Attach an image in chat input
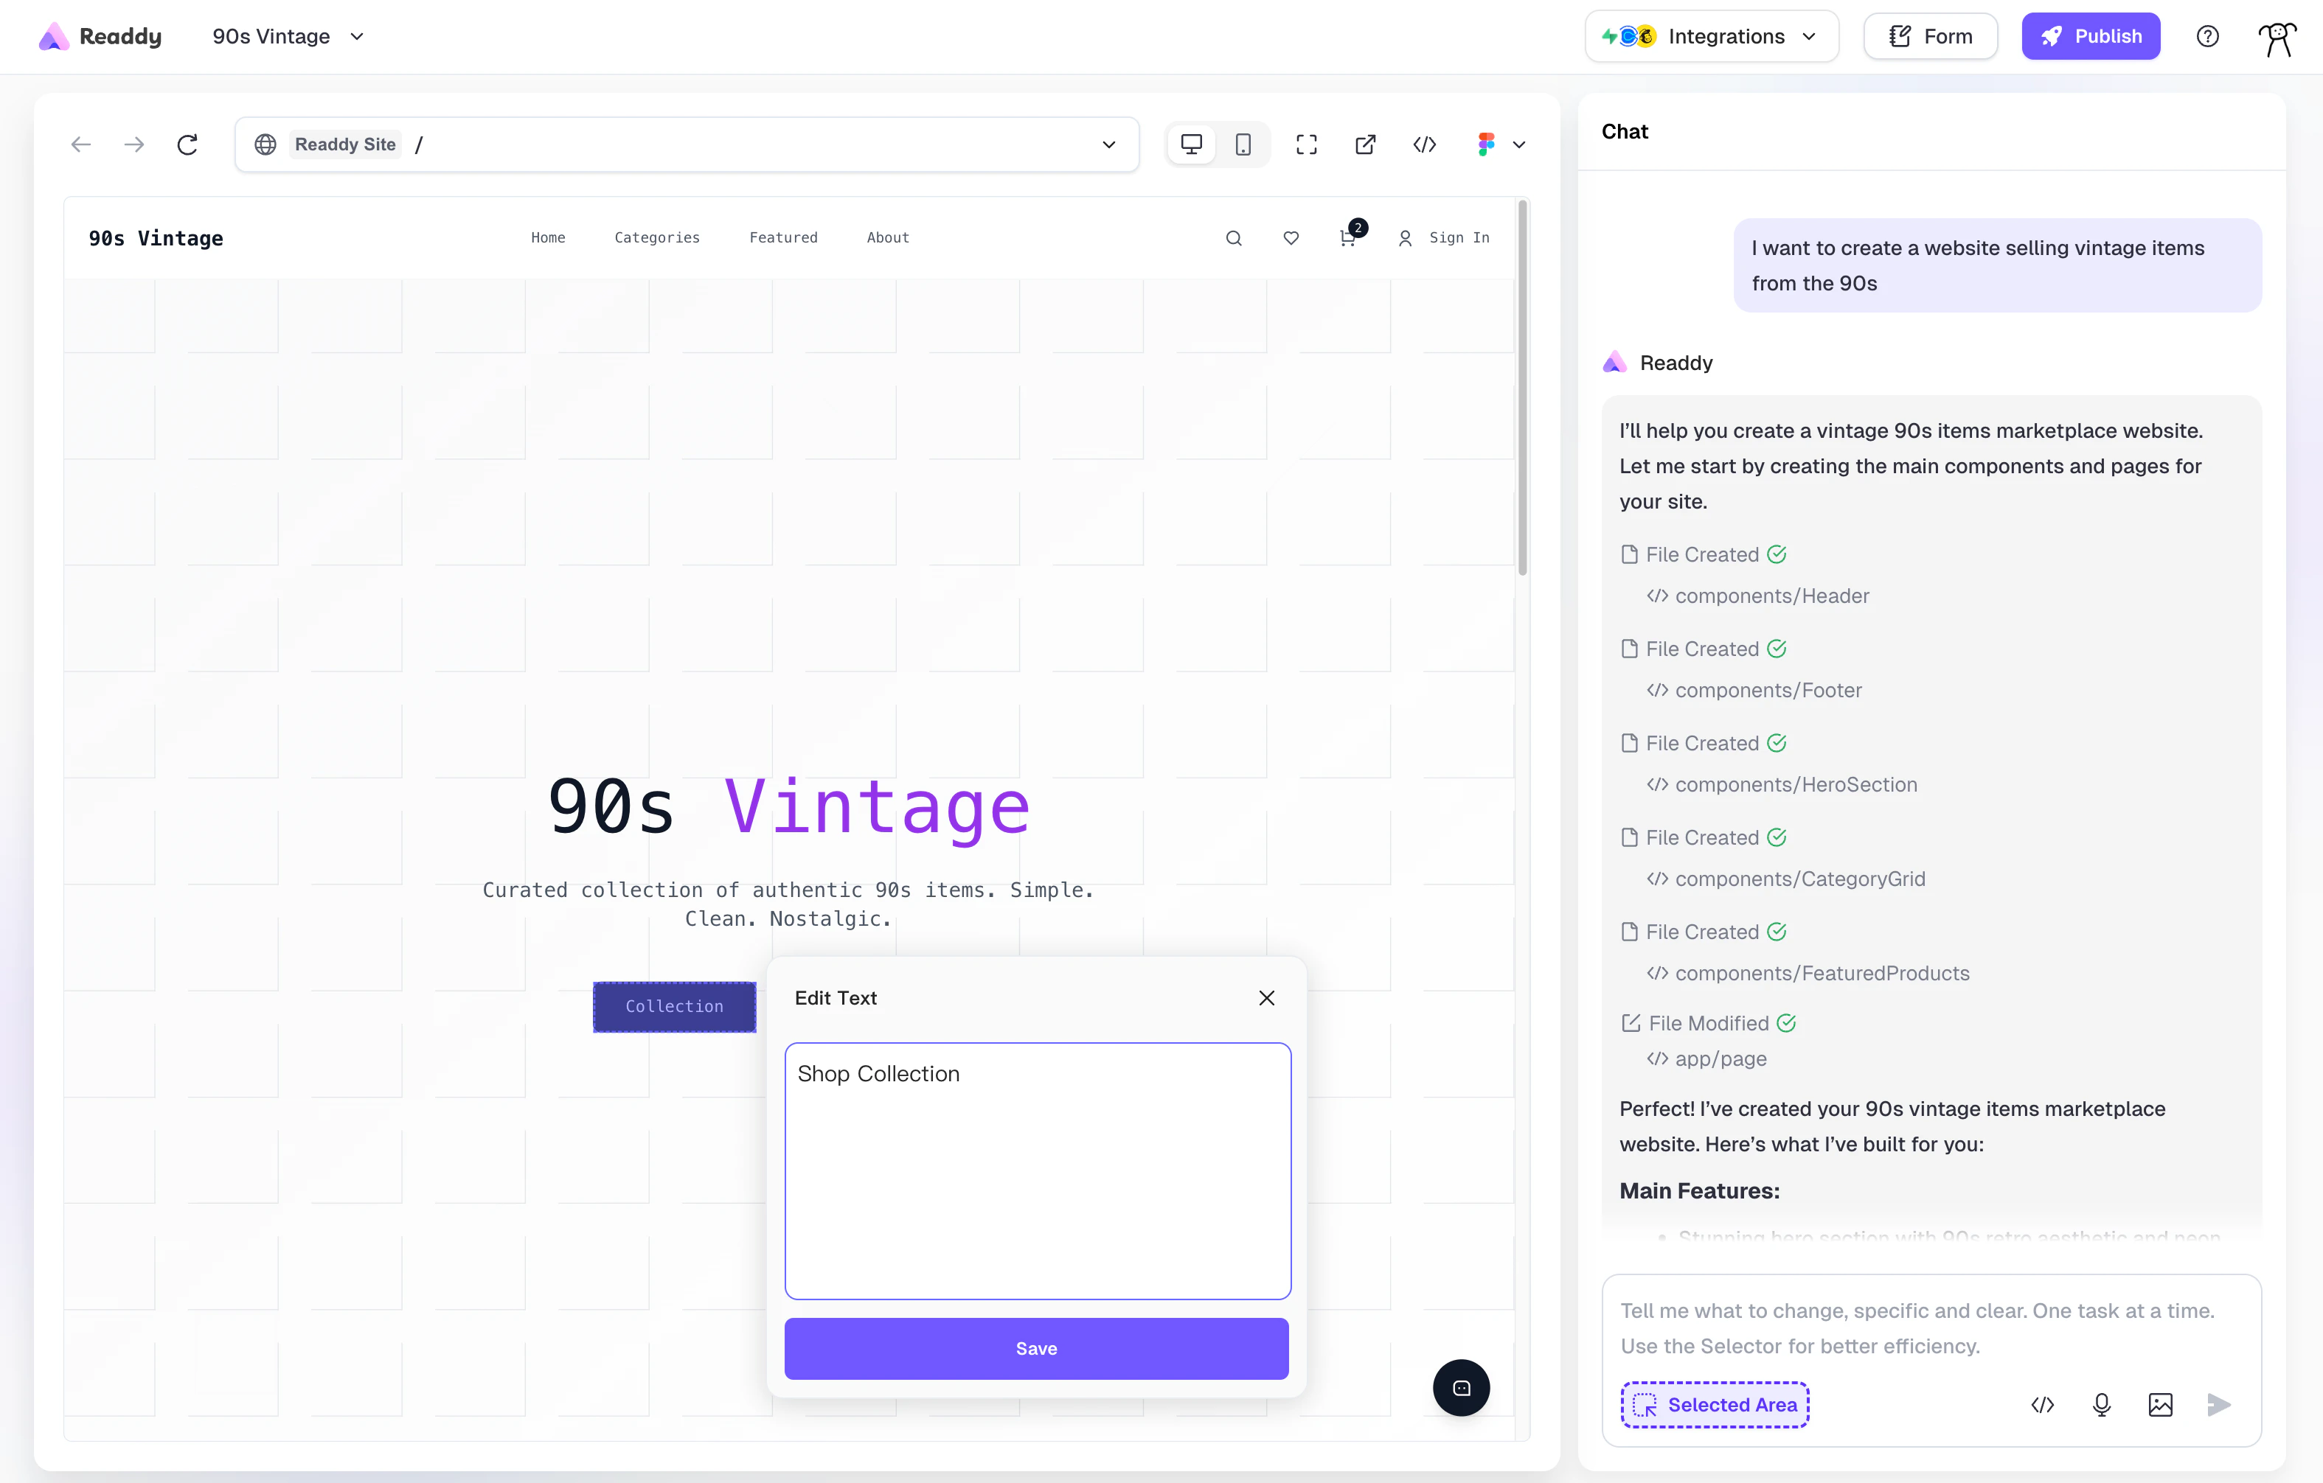 click(2160, 1405)
